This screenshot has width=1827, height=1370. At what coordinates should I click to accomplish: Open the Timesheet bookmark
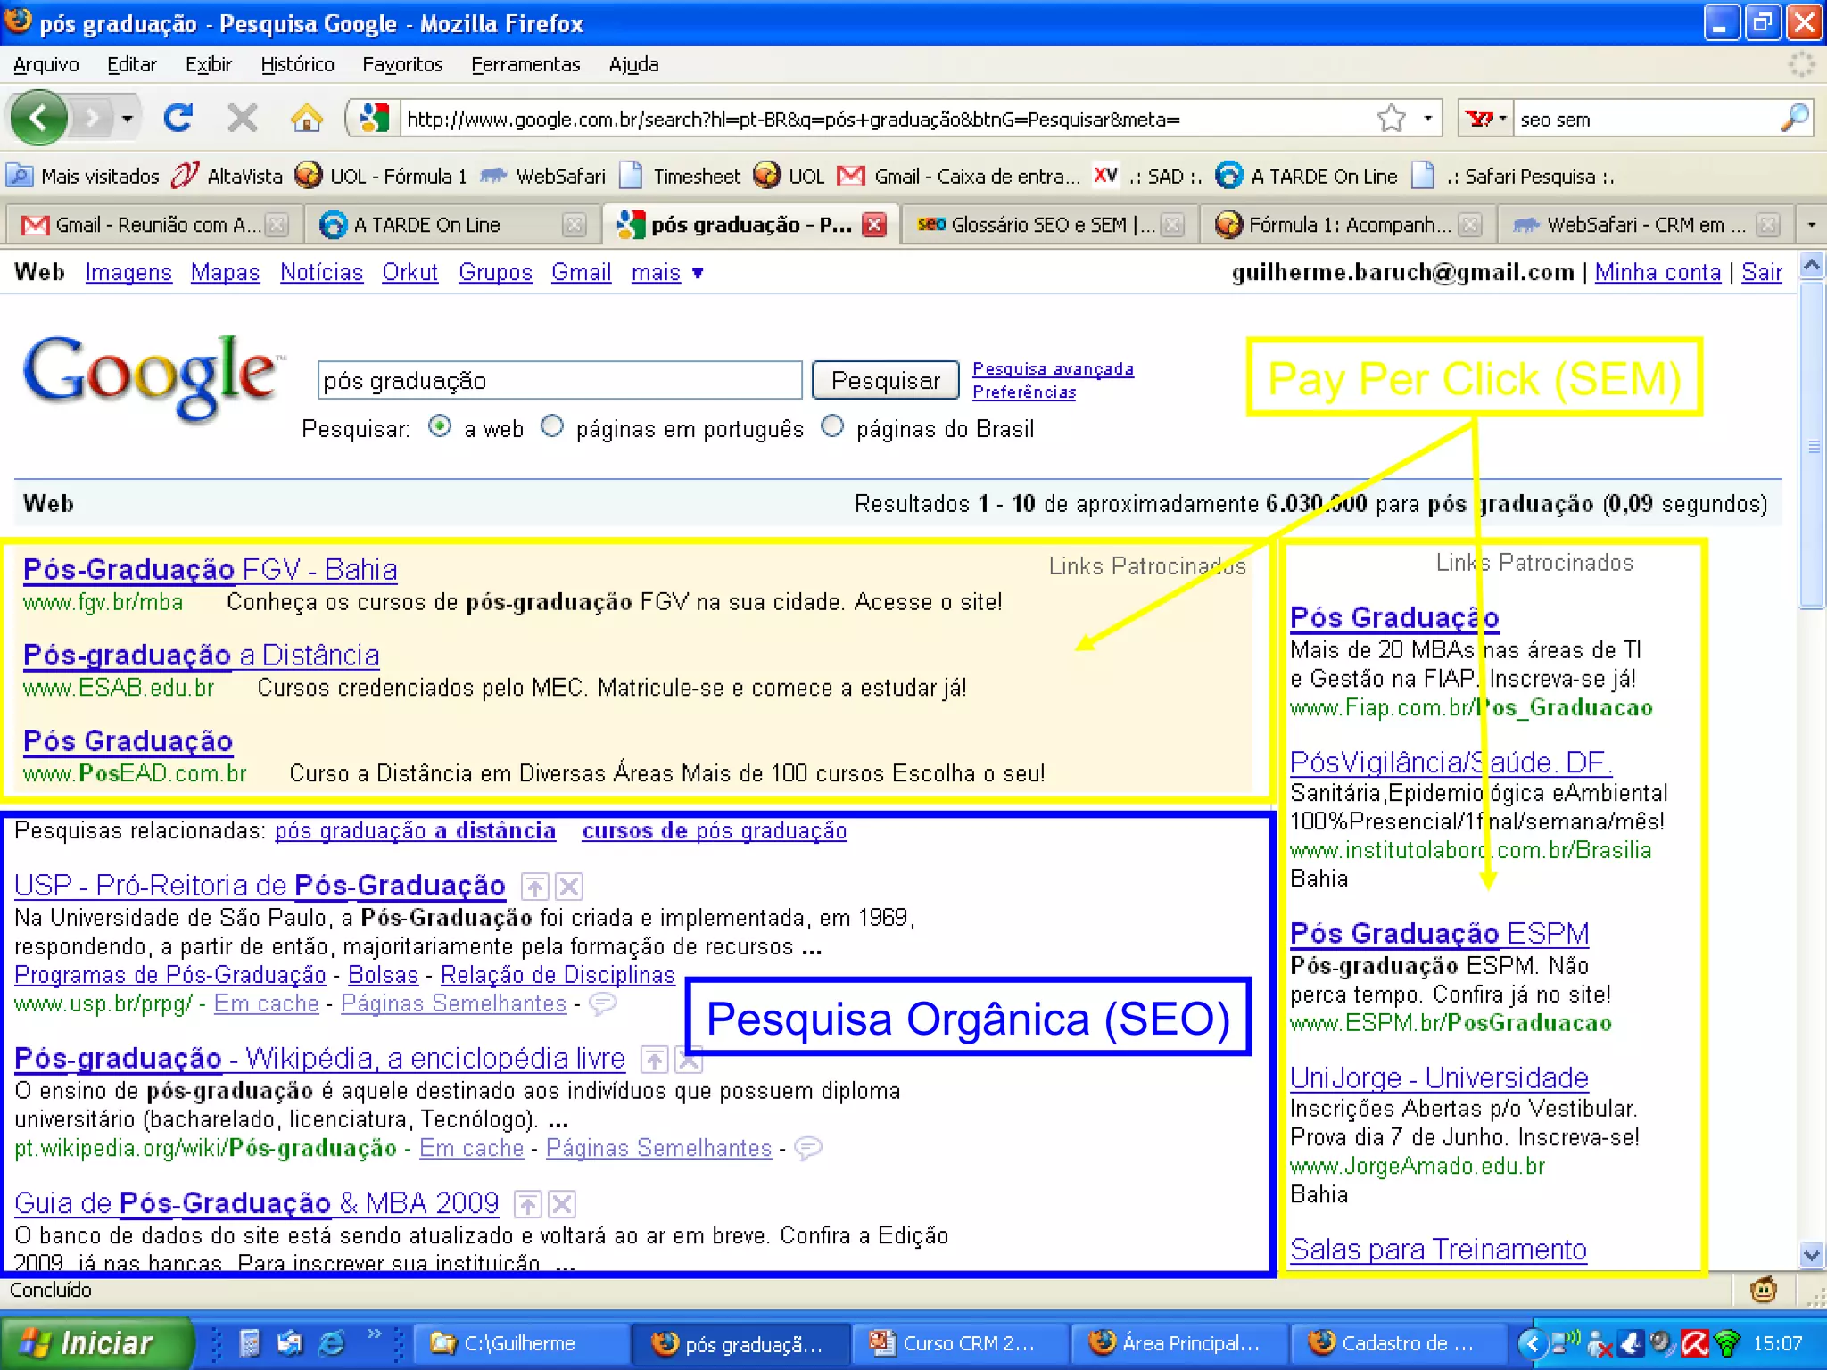pos(681,176)
